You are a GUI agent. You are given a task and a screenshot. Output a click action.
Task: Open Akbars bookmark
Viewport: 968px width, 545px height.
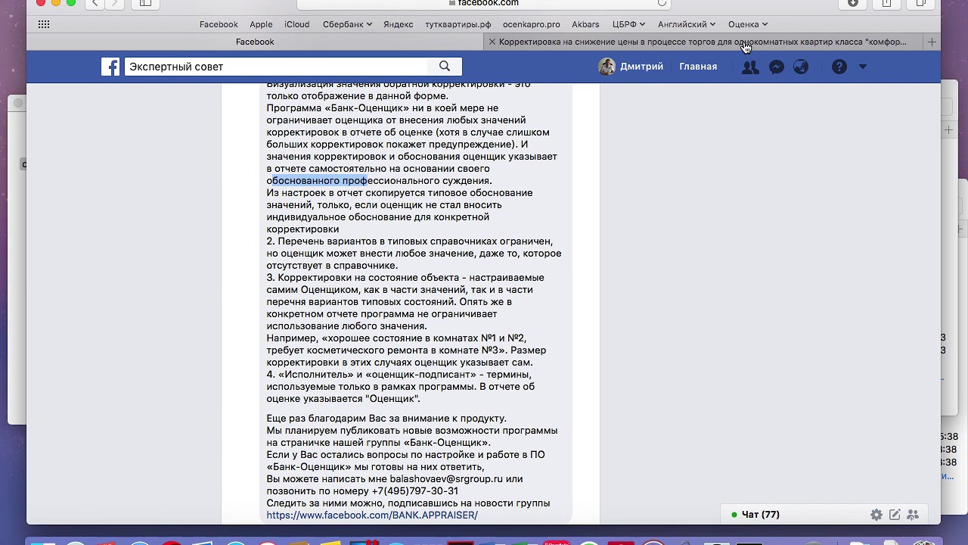(x=585, y=24)
